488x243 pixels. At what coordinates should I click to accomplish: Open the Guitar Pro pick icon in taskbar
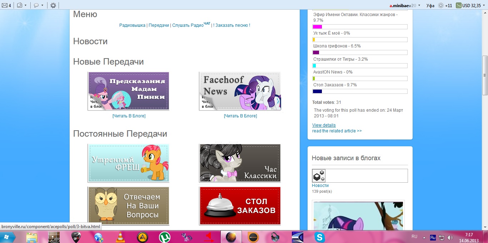[76, 237]
